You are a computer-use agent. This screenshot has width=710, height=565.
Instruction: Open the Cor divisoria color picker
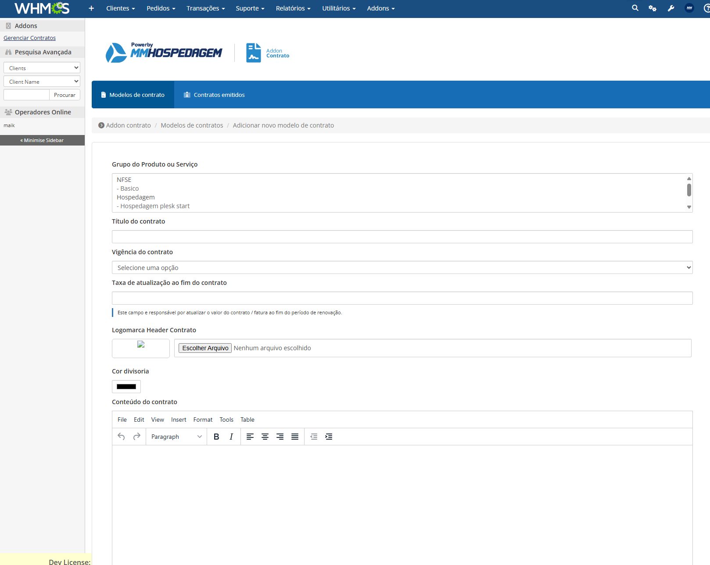coord(126,387)
